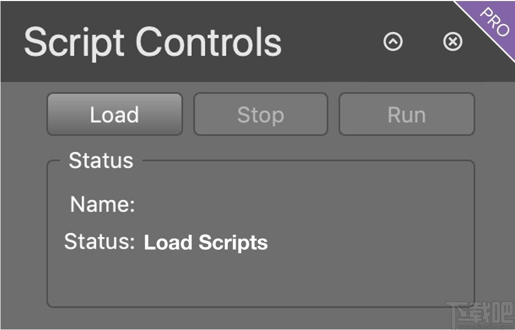Viewport: 515px width, 330px height.
Task: Select the bold Load Scripts status text
Action: (x=206, y=242)
